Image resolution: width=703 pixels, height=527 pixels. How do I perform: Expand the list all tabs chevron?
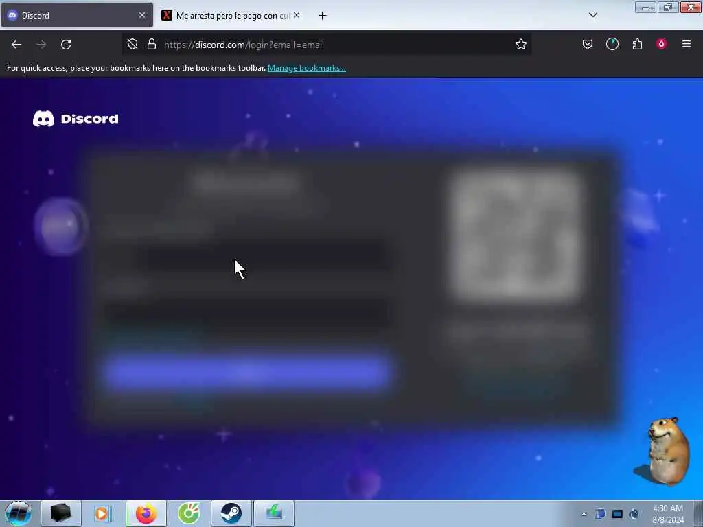(592, 15)
